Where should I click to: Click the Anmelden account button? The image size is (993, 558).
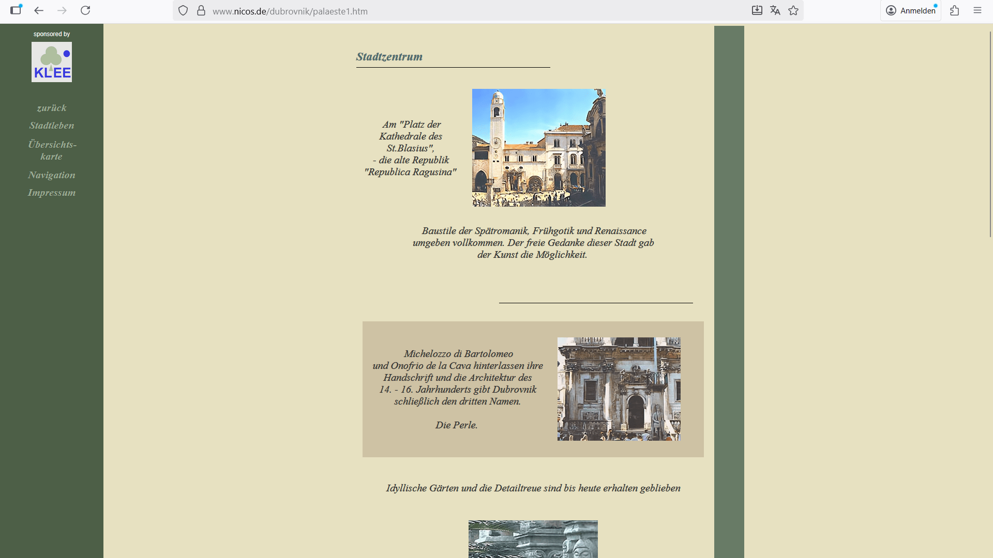(911, 10)
